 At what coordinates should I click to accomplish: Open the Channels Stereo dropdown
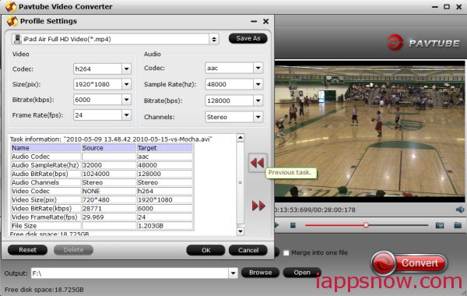click(x=258, y=117)
